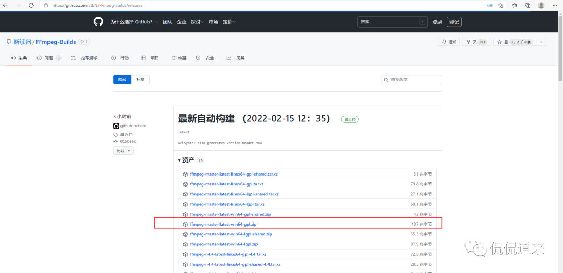Open the 见解 insights tab
Screen dimensions: 563x273
pyautogui.click(x=236, y=58)
